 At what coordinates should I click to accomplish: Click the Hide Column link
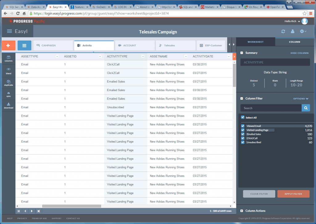click(299, 53)
